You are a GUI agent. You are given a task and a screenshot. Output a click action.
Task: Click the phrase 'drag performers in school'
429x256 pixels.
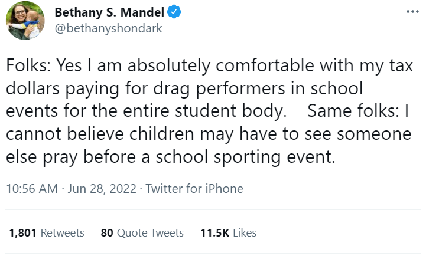tap(261, 90)
